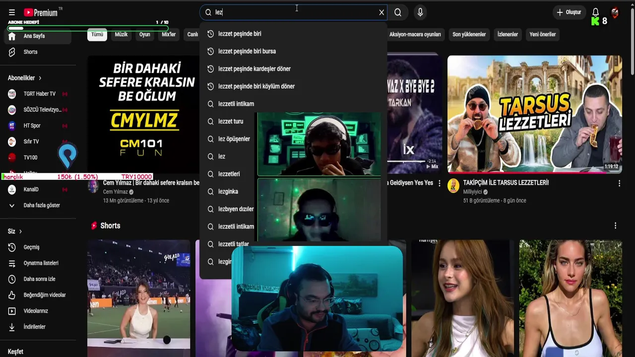The width and height of the screenshot is (635, 357).
Task: Select Son yüklenenler chip
Action: [469, 34]
